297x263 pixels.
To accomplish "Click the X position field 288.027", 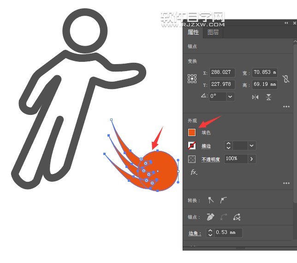I will [222, 72].
